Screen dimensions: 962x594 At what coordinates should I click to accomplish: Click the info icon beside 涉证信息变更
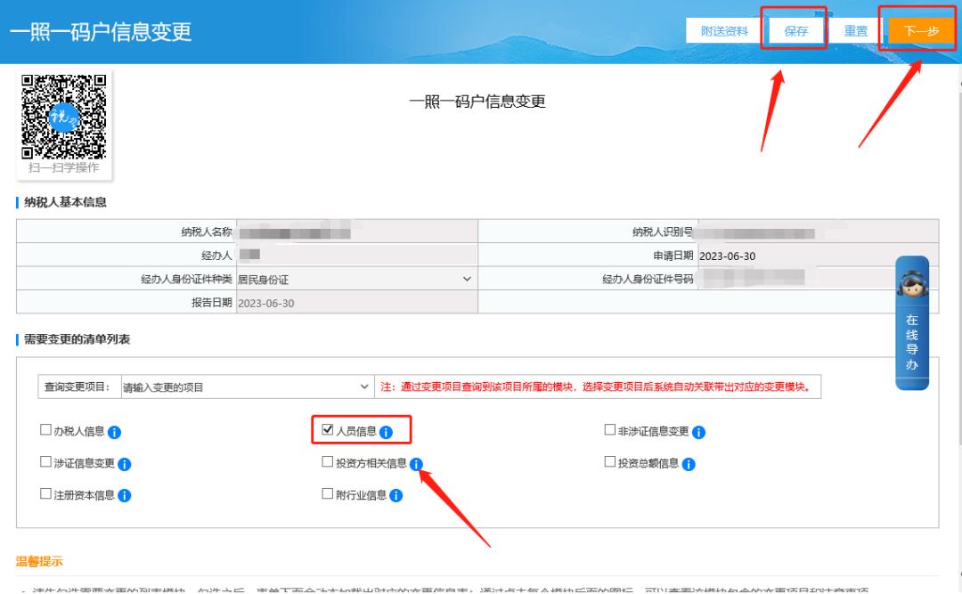pyautogui.click(x=126, y=463)
